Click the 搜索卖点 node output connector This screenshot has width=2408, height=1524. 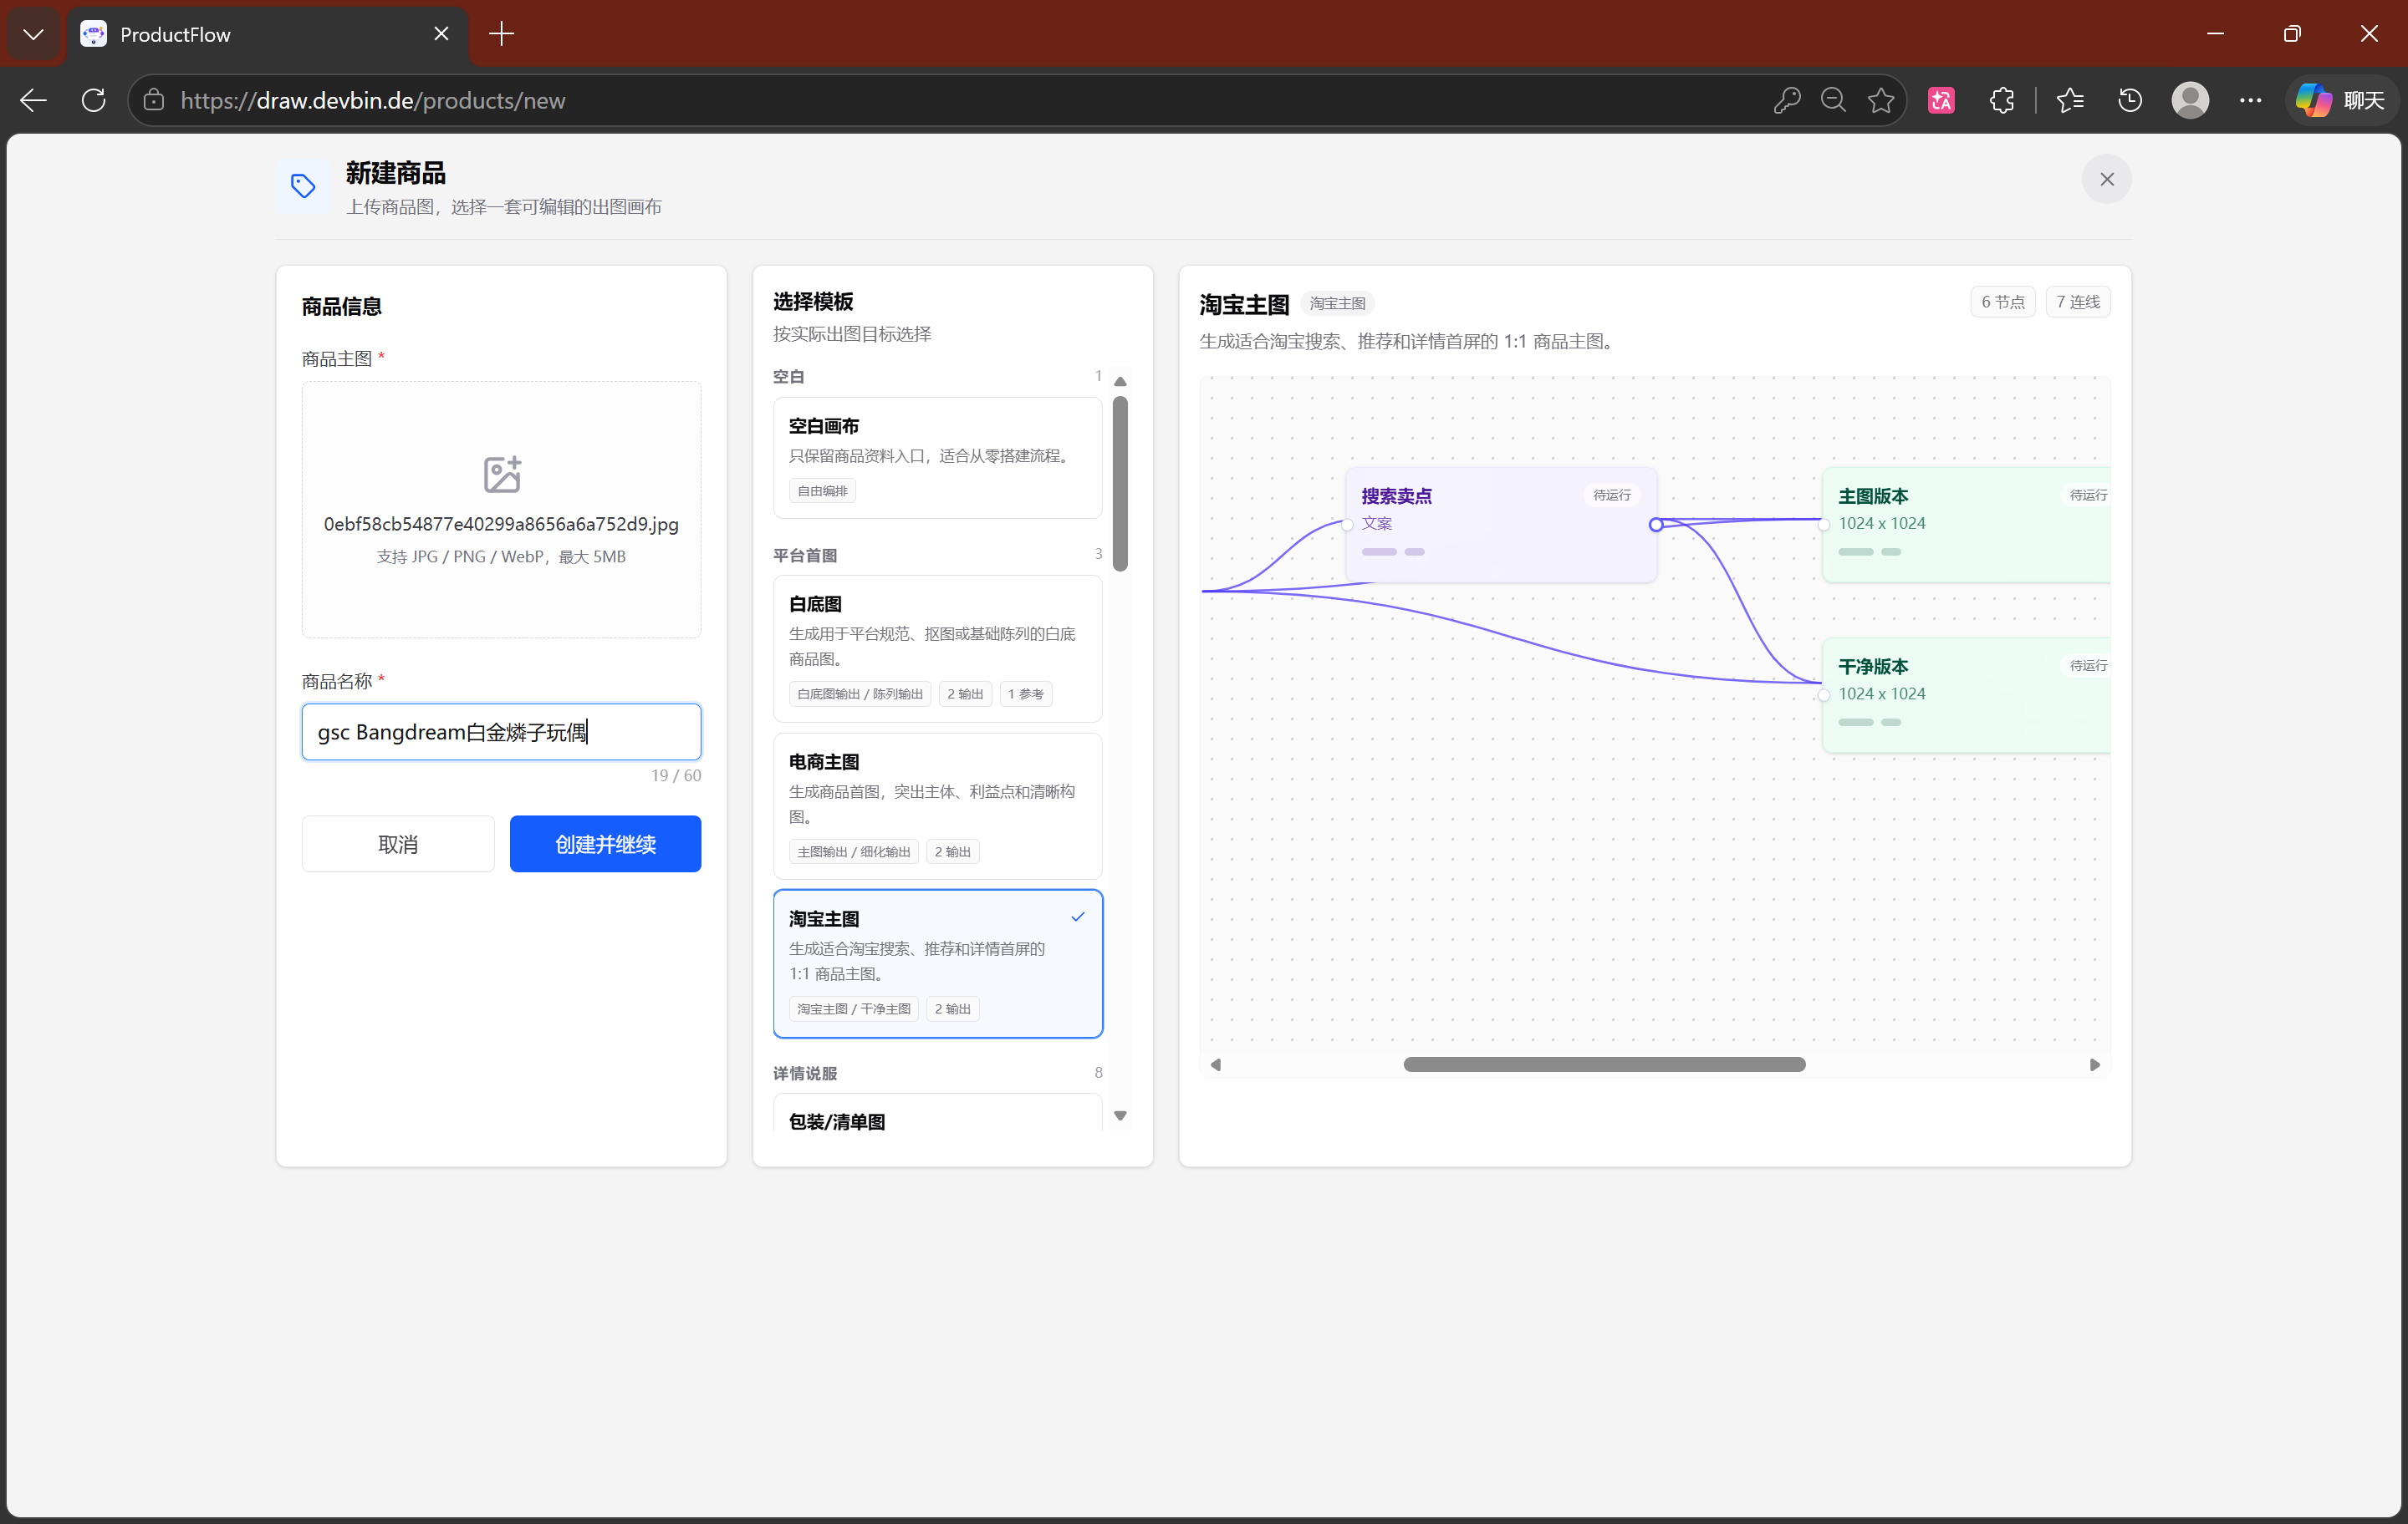coord(1656,525)
